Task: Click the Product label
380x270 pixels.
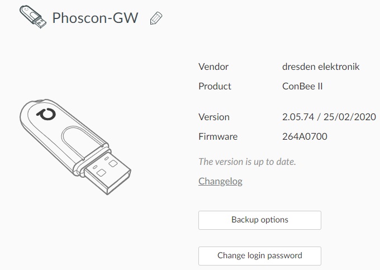Action: point(215,86)
